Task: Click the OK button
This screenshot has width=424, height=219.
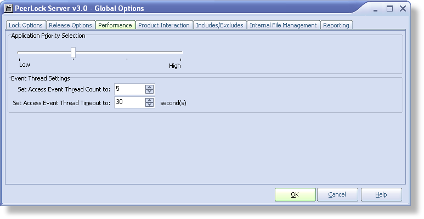Action: (295, 194)
